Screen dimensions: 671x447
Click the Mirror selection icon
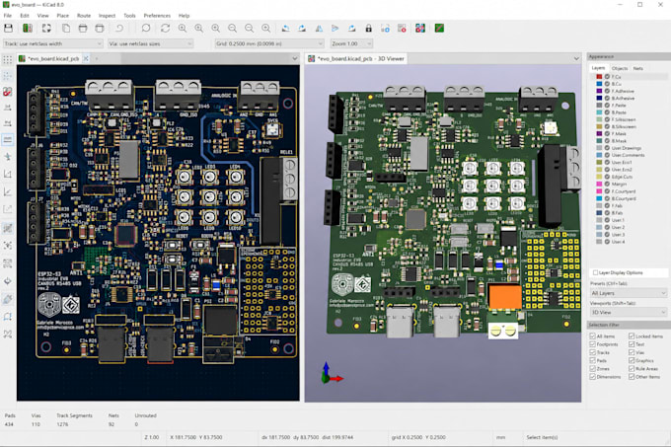(319, 29)
